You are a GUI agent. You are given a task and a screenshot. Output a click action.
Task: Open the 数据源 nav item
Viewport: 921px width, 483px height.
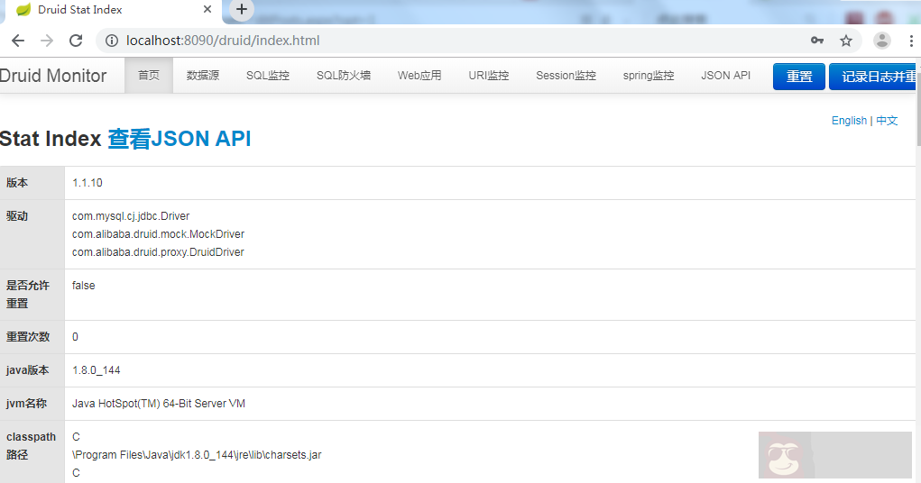click(203, 75)
